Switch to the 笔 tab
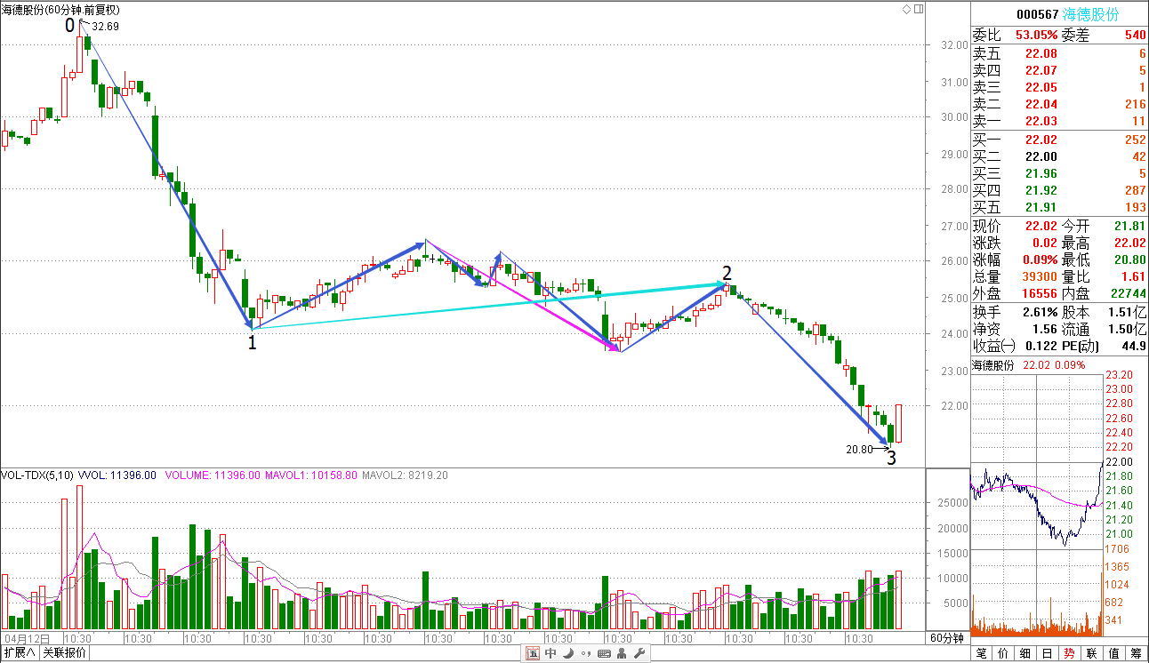 [982, 653]
